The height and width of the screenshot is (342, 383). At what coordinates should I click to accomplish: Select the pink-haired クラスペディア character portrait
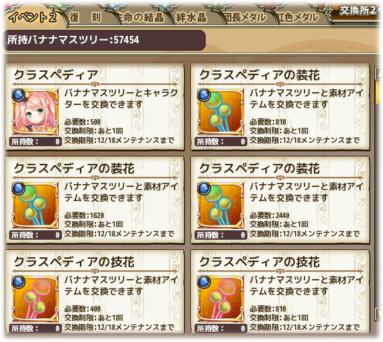coord(35,112)
